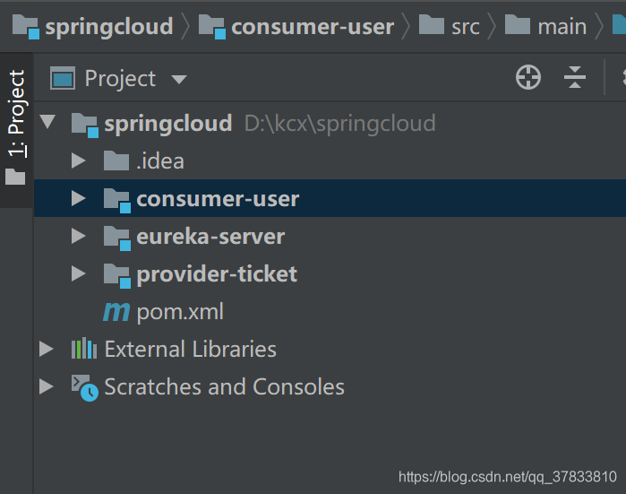Image resolution: width=626 pixels, height=494 pixels.
Task: Click the src breadcrumb folder icon
Action: (431, 25)
